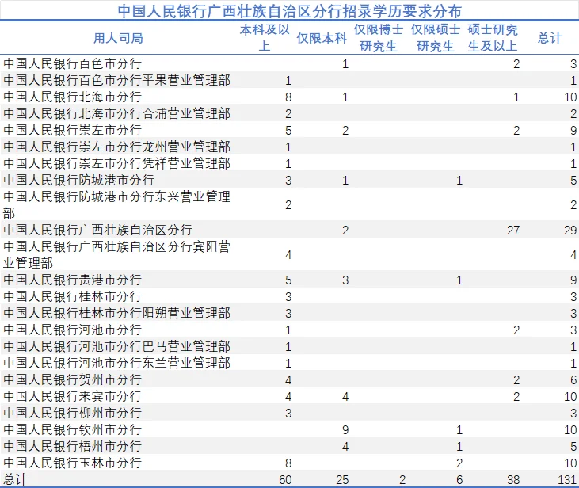Click row label 中国人民银行广西壮族自治区分行宾阳营业管理部
579x488 pixels.
tap(116, 254)
